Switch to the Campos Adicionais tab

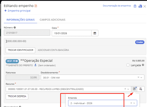click(x=53, y=20)
